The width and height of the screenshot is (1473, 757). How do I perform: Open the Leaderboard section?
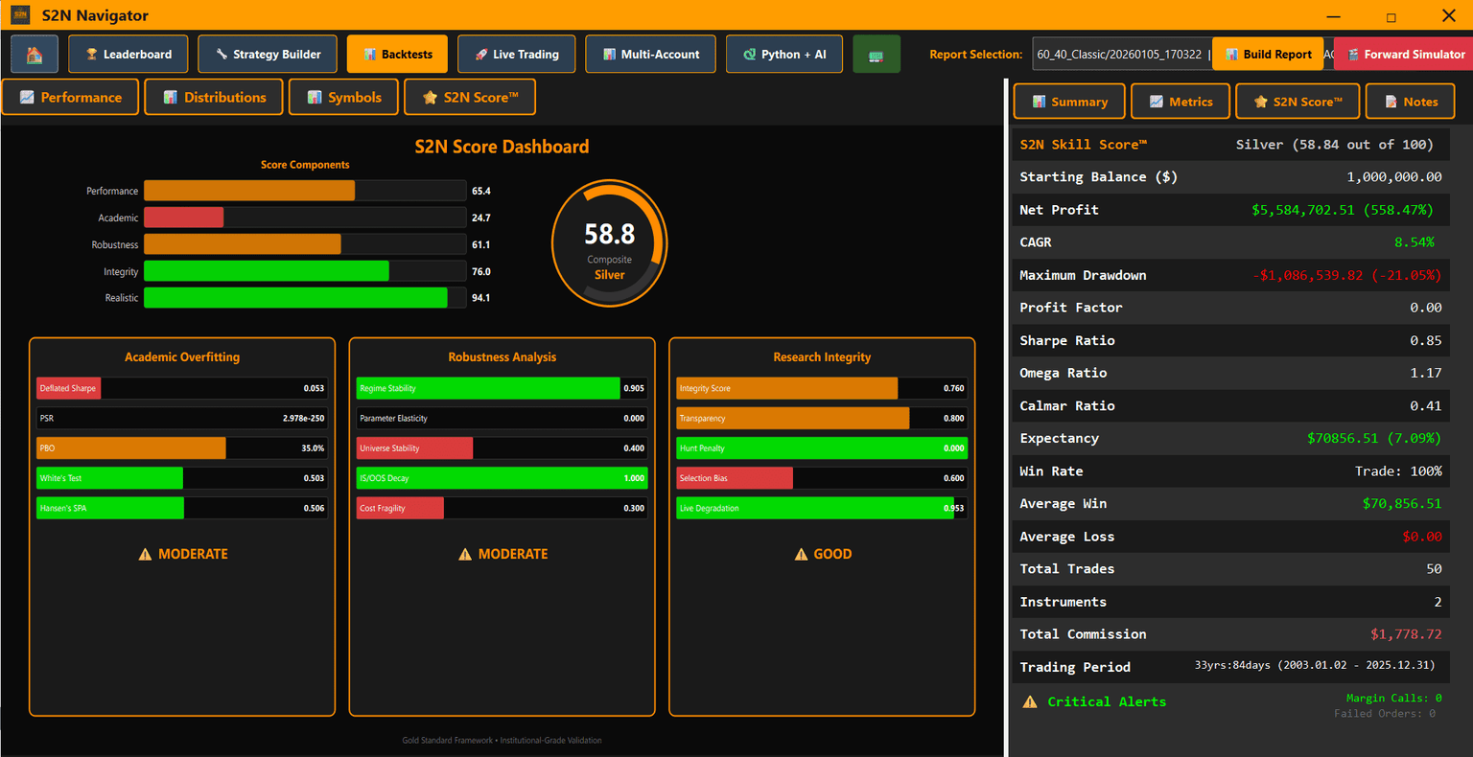(129, 55)
